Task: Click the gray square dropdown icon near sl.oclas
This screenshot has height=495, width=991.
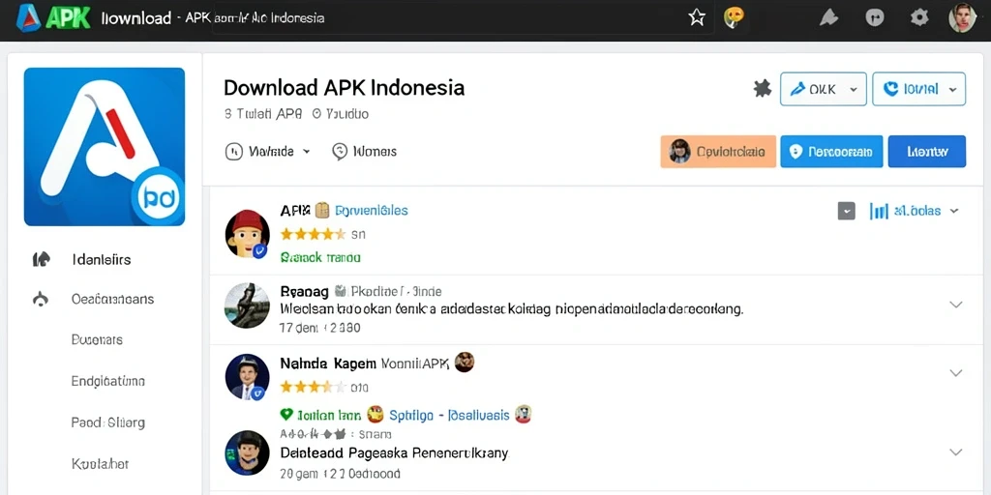Action: (x=846, y=211)
